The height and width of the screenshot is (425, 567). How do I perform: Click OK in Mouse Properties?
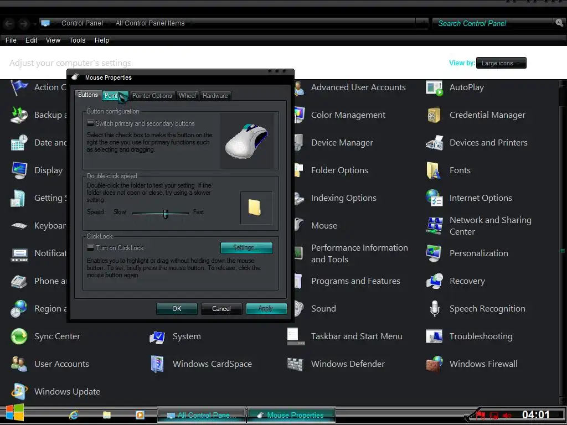pos(177,309)
